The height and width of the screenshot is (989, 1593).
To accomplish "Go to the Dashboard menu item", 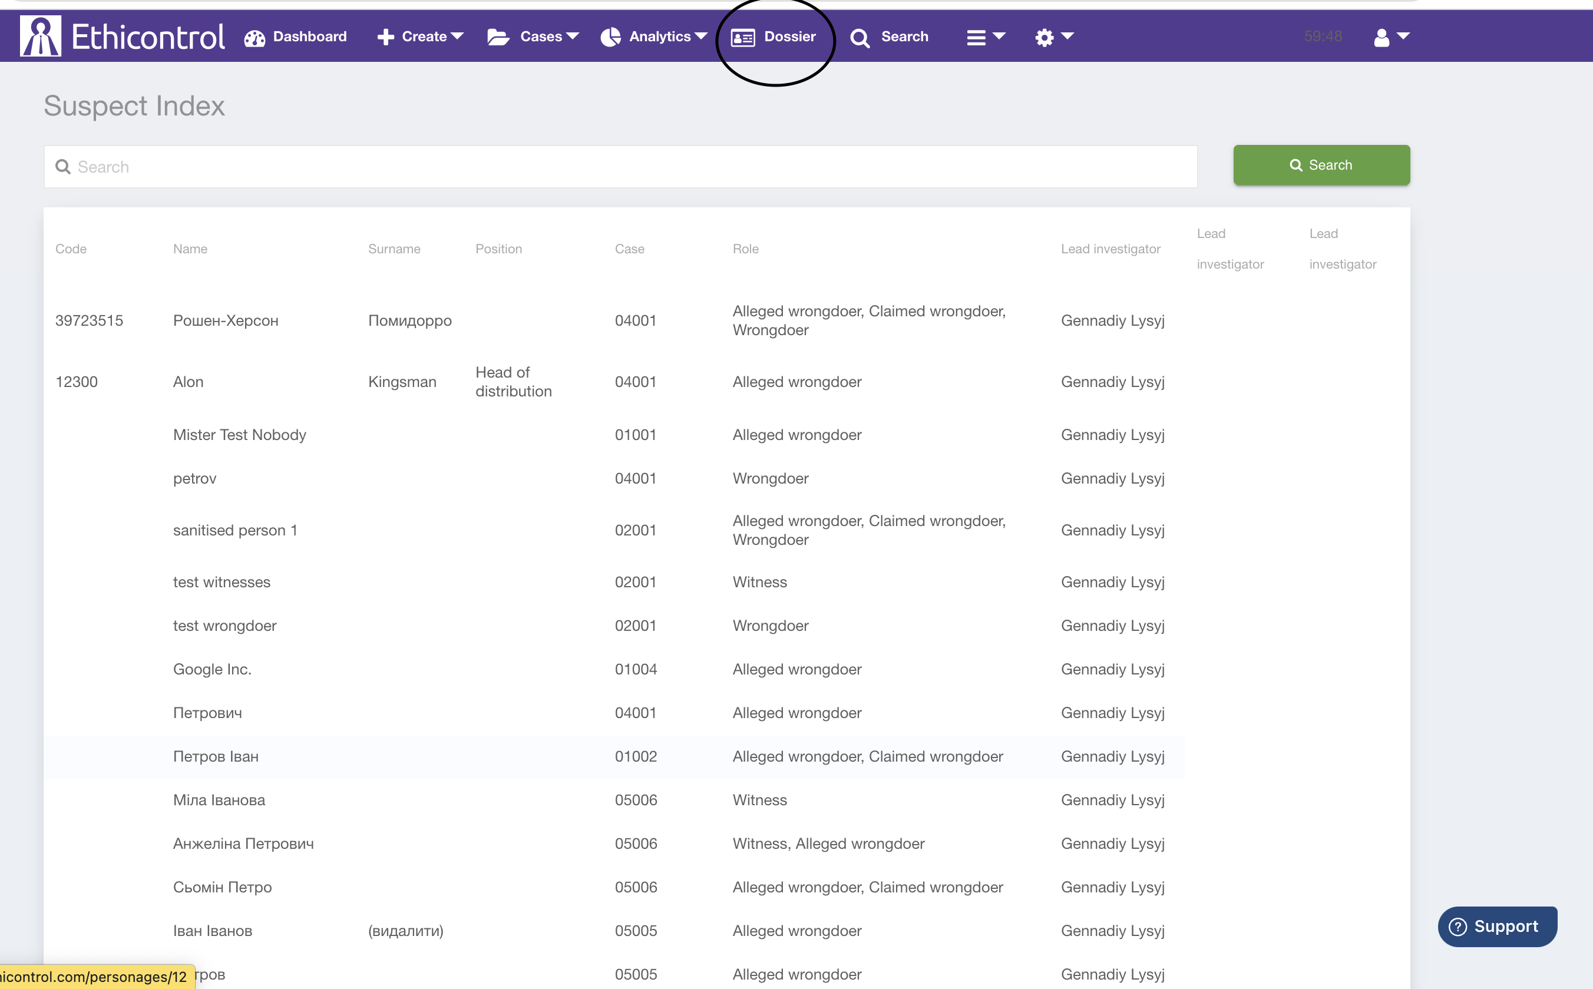I will (309, 37).
